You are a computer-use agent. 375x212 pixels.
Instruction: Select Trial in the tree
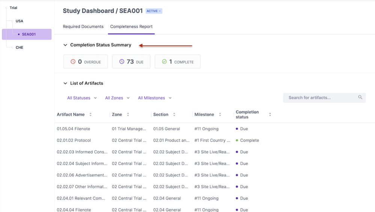14,8
